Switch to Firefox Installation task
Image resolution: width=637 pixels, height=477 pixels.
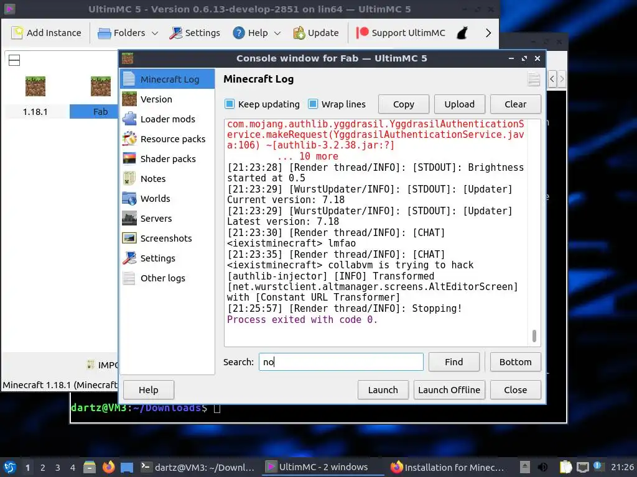[x=447, y=467]
